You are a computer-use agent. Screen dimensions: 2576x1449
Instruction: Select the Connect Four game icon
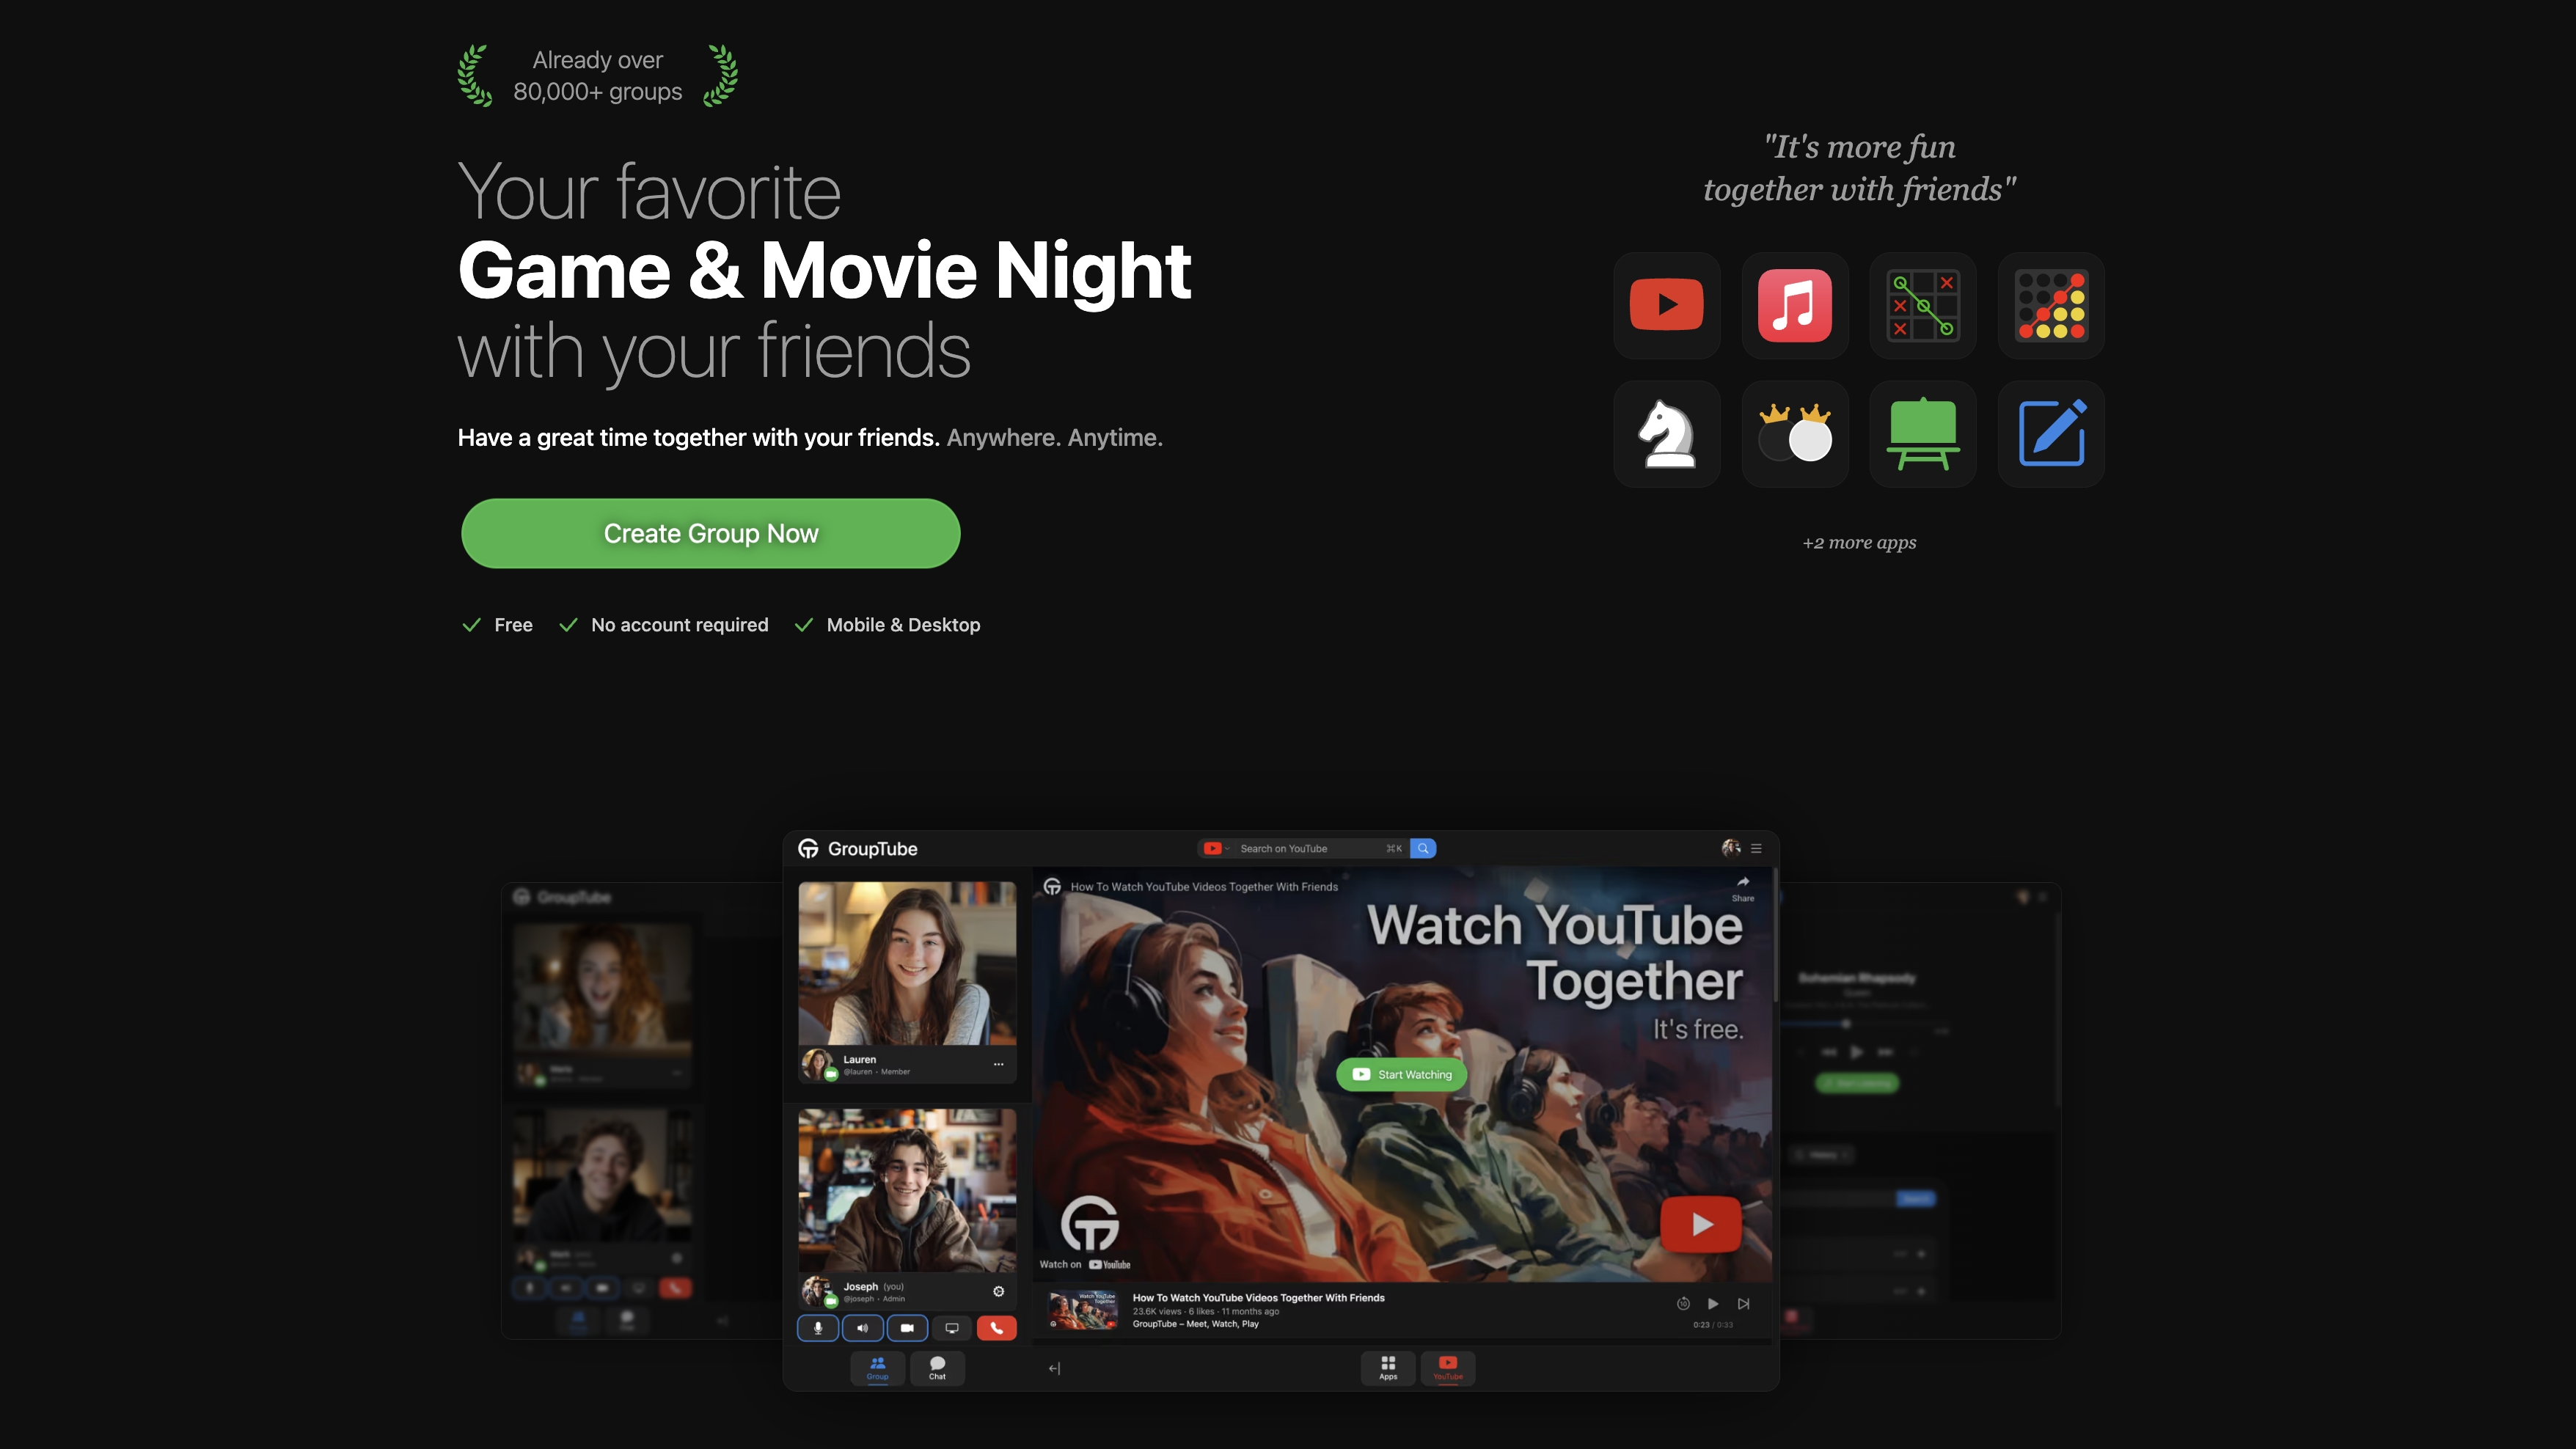click(x=2050, y=306)
